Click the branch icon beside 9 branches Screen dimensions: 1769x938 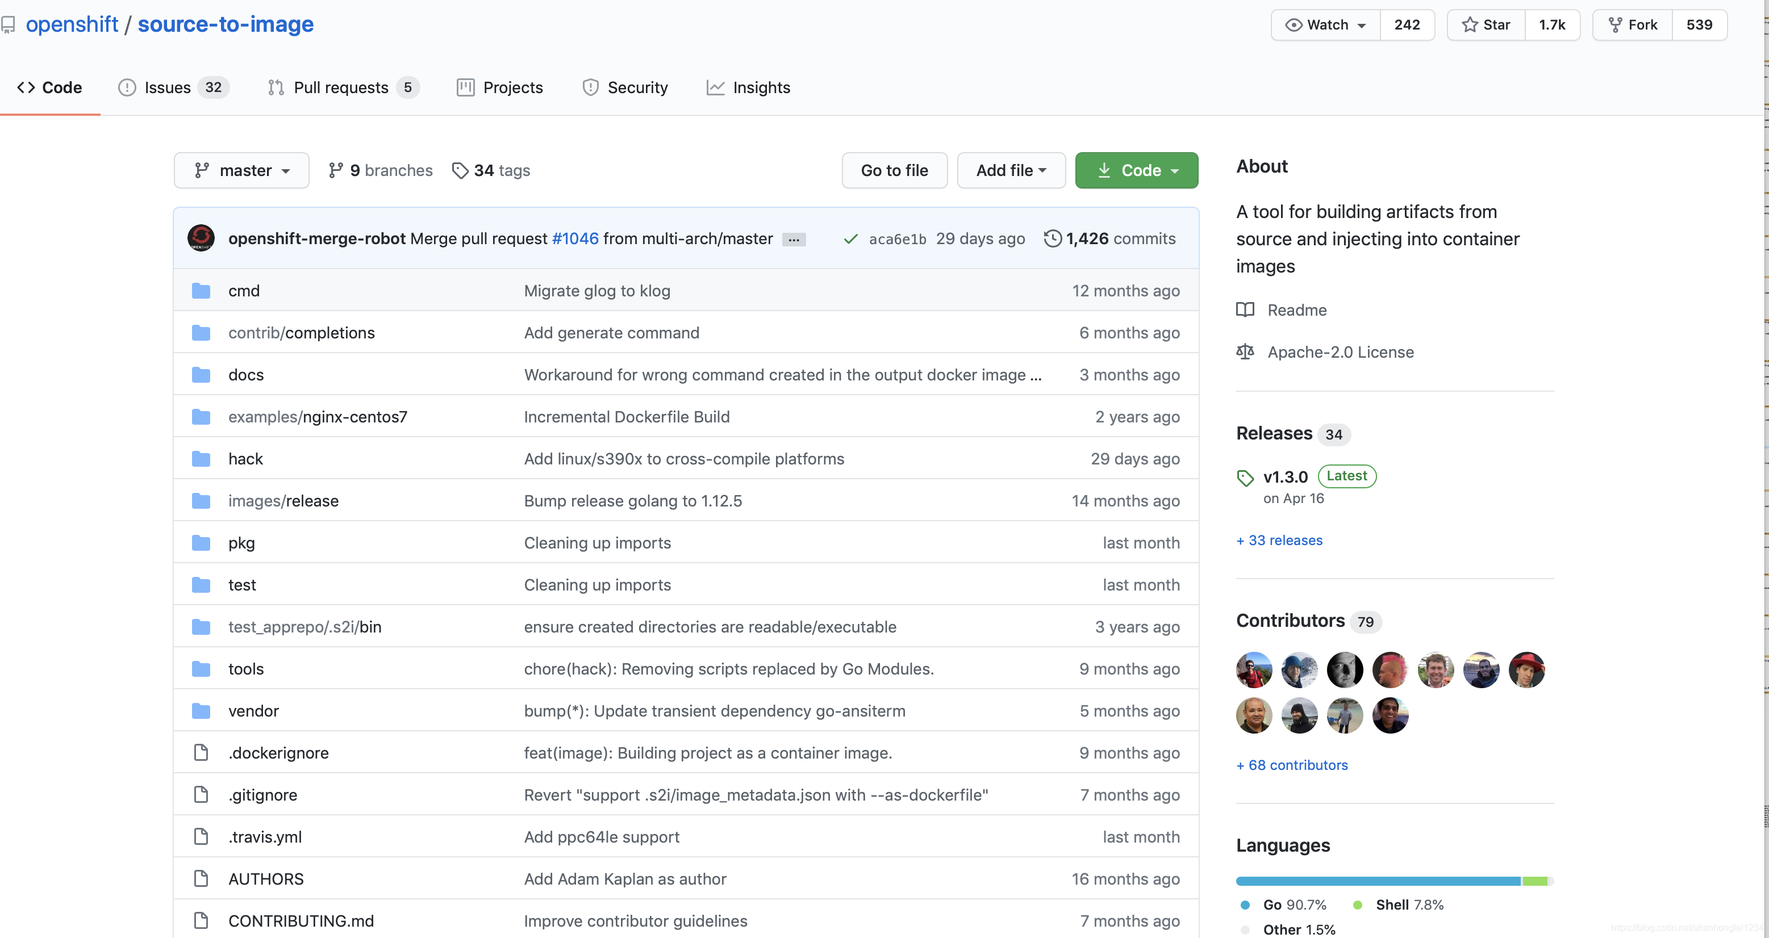[x=335, y=170]
